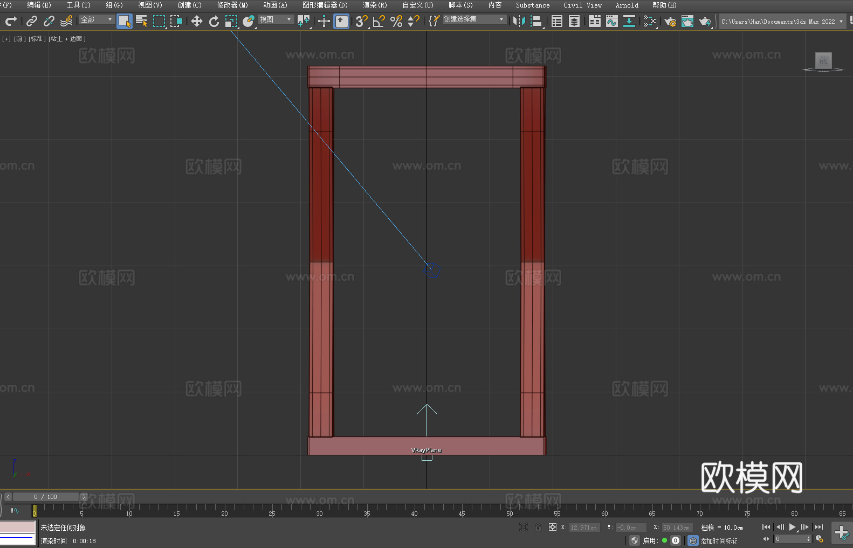Toggle Isolate Selection icon

click(523, 527)
